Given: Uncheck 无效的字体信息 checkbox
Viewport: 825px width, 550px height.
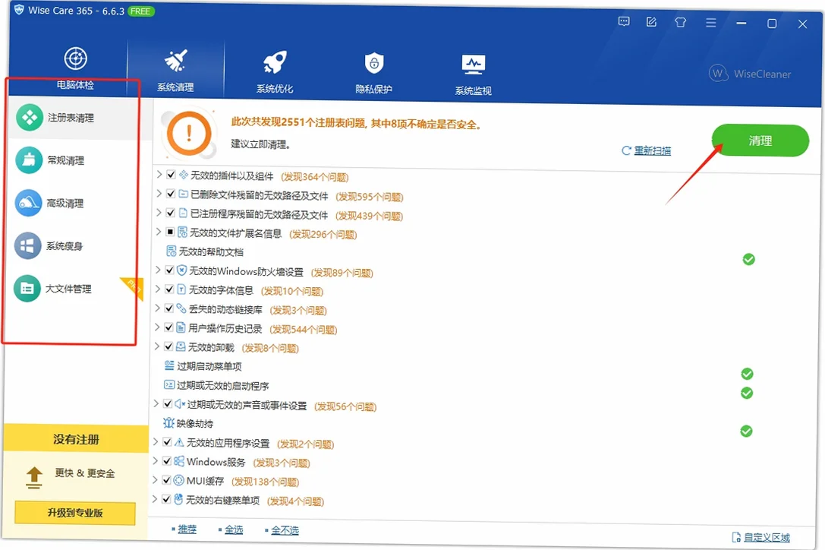Looking at the screenshot, I should pos(169,289).
